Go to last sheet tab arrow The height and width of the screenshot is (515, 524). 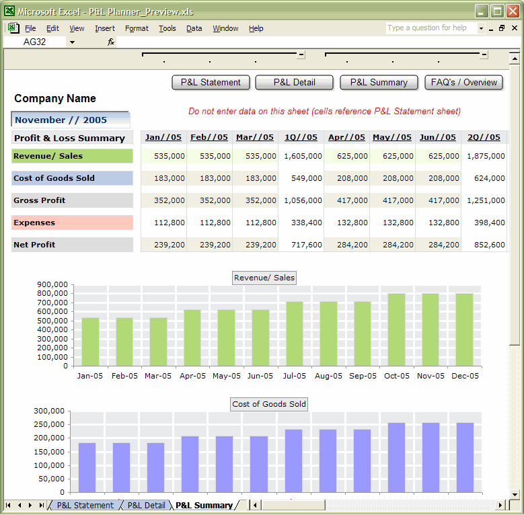pyautogui.click(x=41, y=505)
